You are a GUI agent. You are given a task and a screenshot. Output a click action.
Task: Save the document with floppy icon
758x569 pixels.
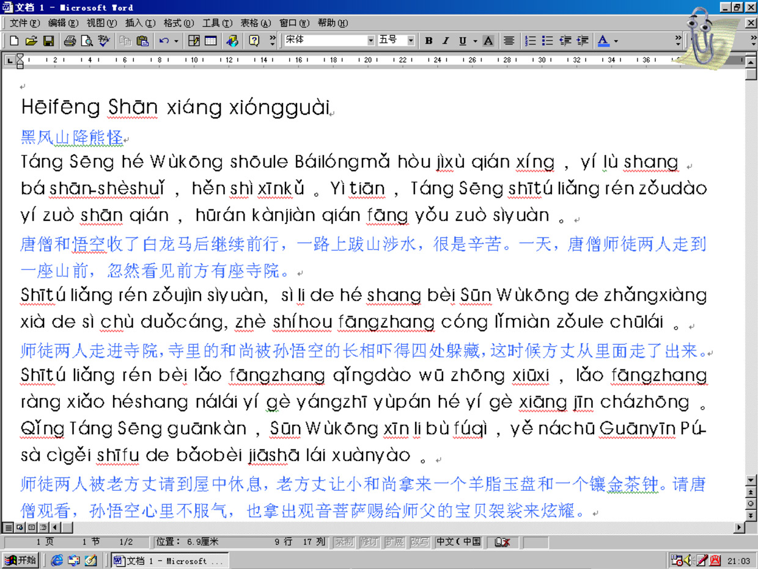(x=48, y=41)
